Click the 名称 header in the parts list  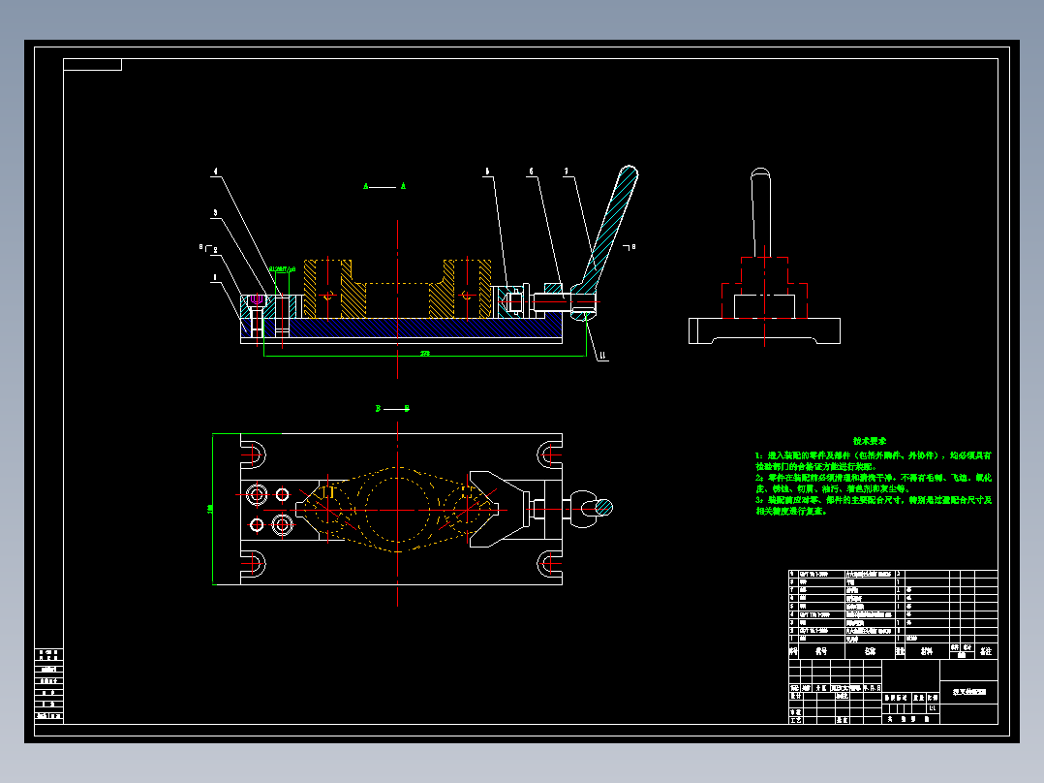871,651
